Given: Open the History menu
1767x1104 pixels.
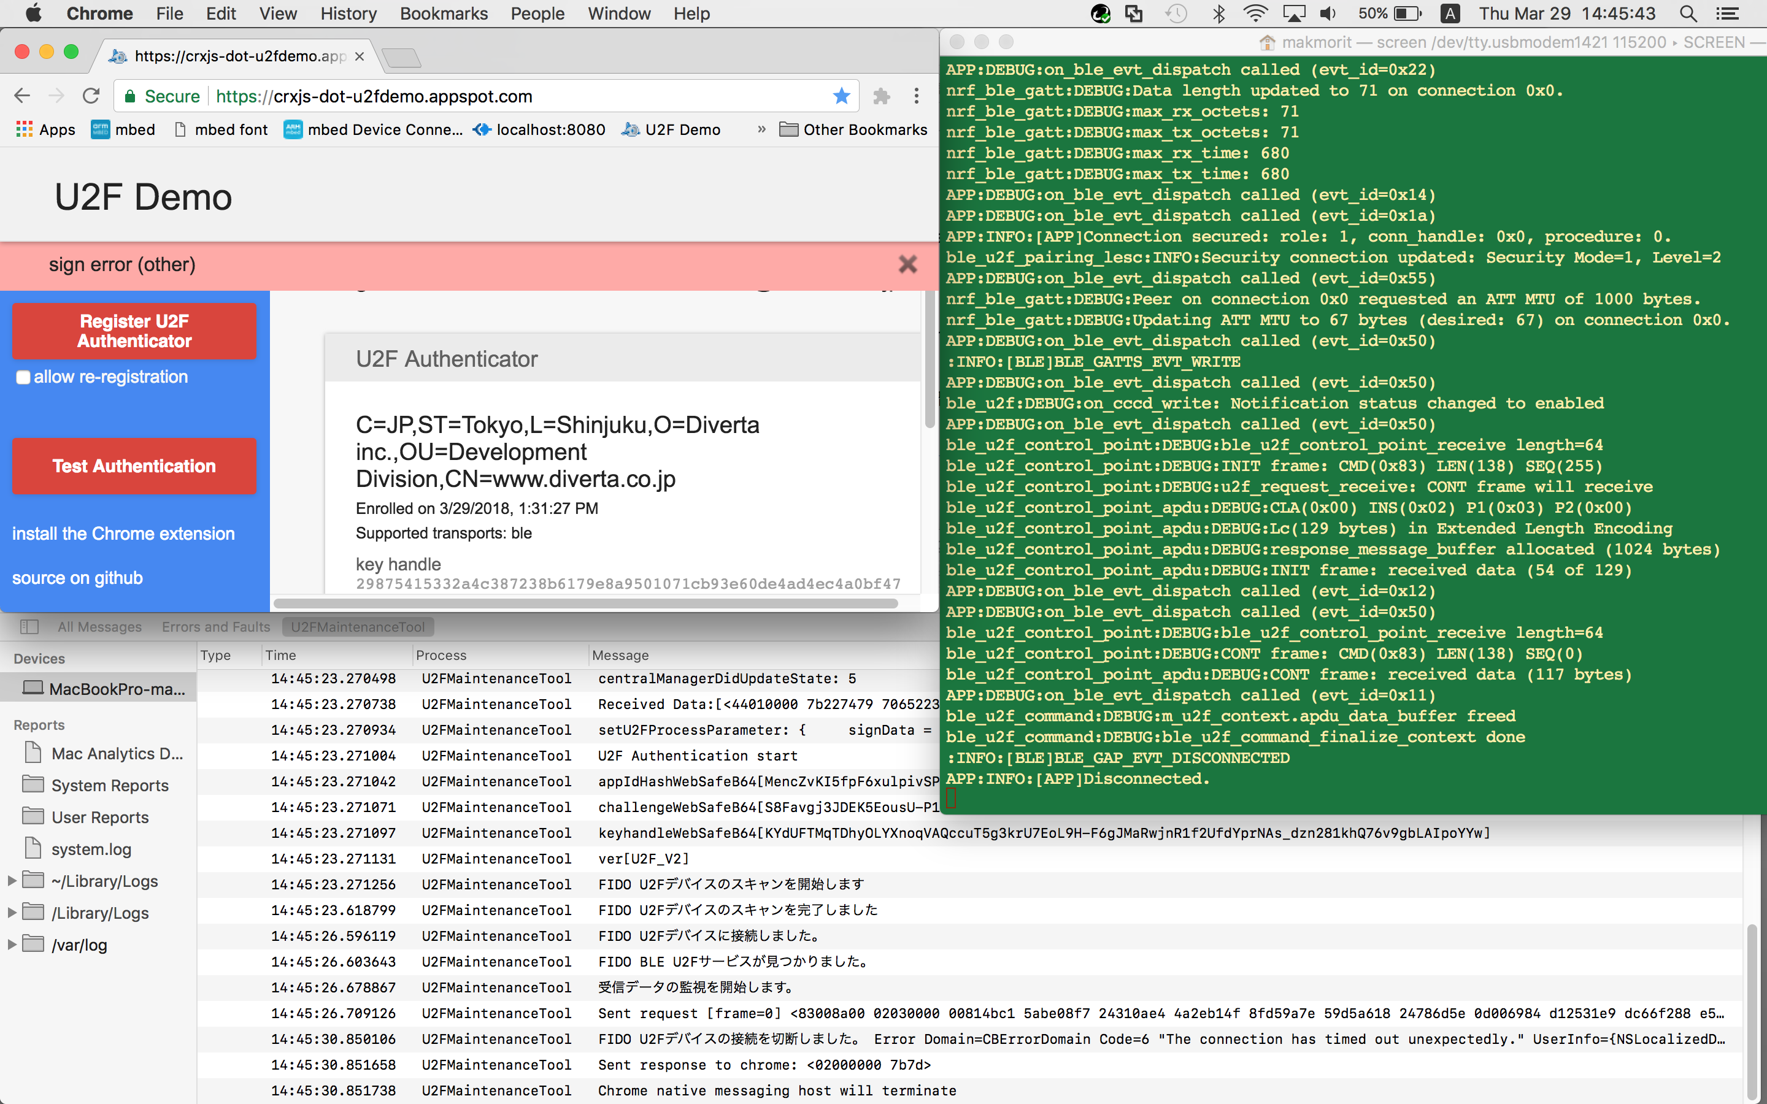Looking at the screenshot, I should pos(348,14).
